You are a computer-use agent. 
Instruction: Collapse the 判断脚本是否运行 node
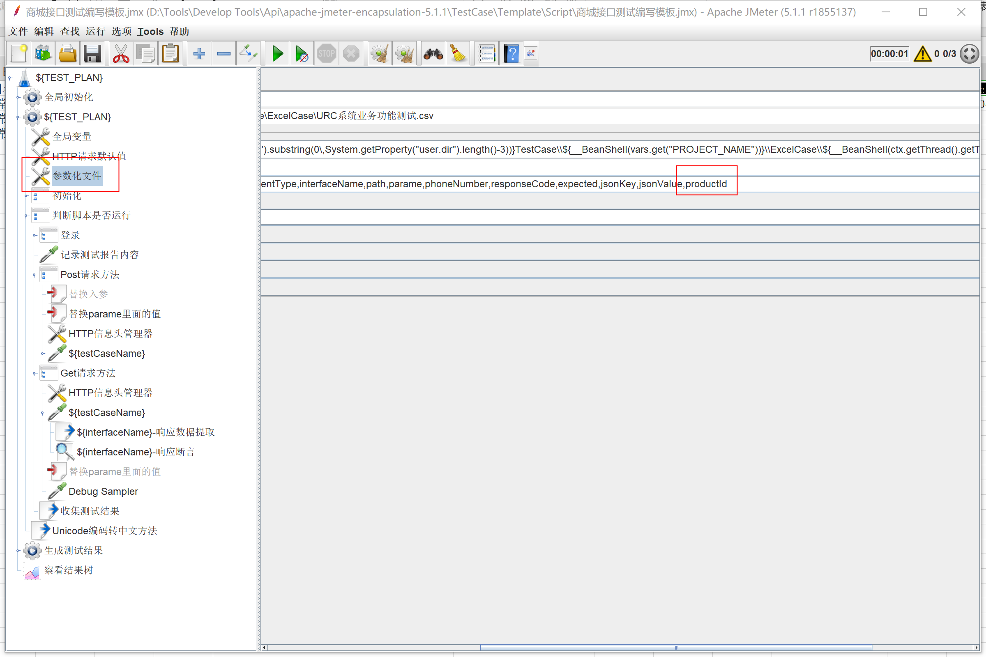coord(26,216)
